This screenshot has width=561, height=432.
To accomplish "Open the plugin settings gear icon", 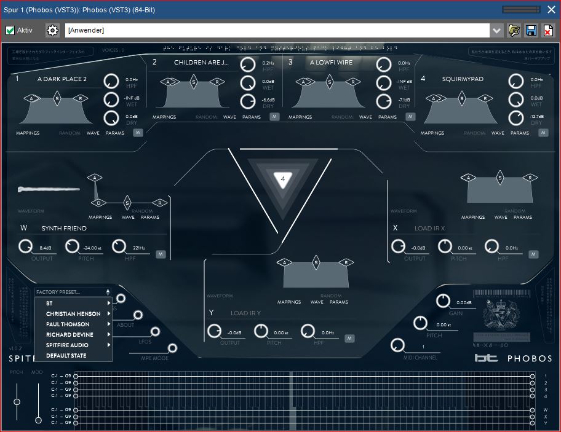I will pyautogui.click(x=52, y=30).
